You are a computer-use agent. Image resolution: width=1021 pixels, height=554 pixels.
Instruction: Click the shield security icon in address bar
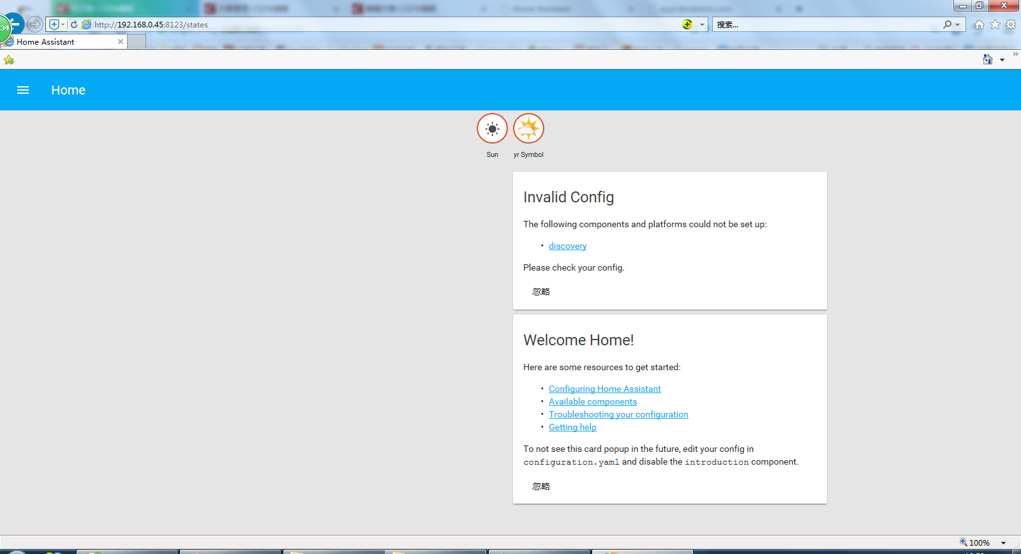click(54, 24)
